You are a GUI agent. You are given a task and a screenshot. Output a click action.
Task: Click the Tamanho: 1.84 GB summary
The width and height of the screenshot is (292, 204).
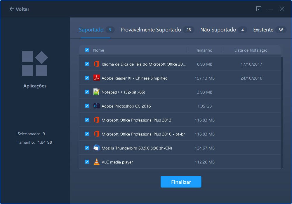[x=35, y=142]
